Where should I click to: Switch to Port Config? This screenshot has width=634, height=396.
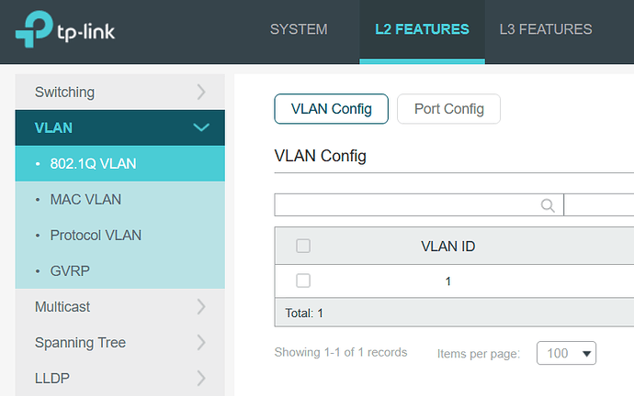[448, 109]
